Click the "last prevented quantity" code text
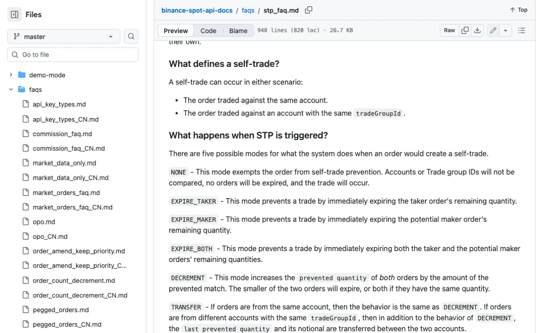Image resolution: width=543 pixels, height=333 pixels. [x=227, y=329]
